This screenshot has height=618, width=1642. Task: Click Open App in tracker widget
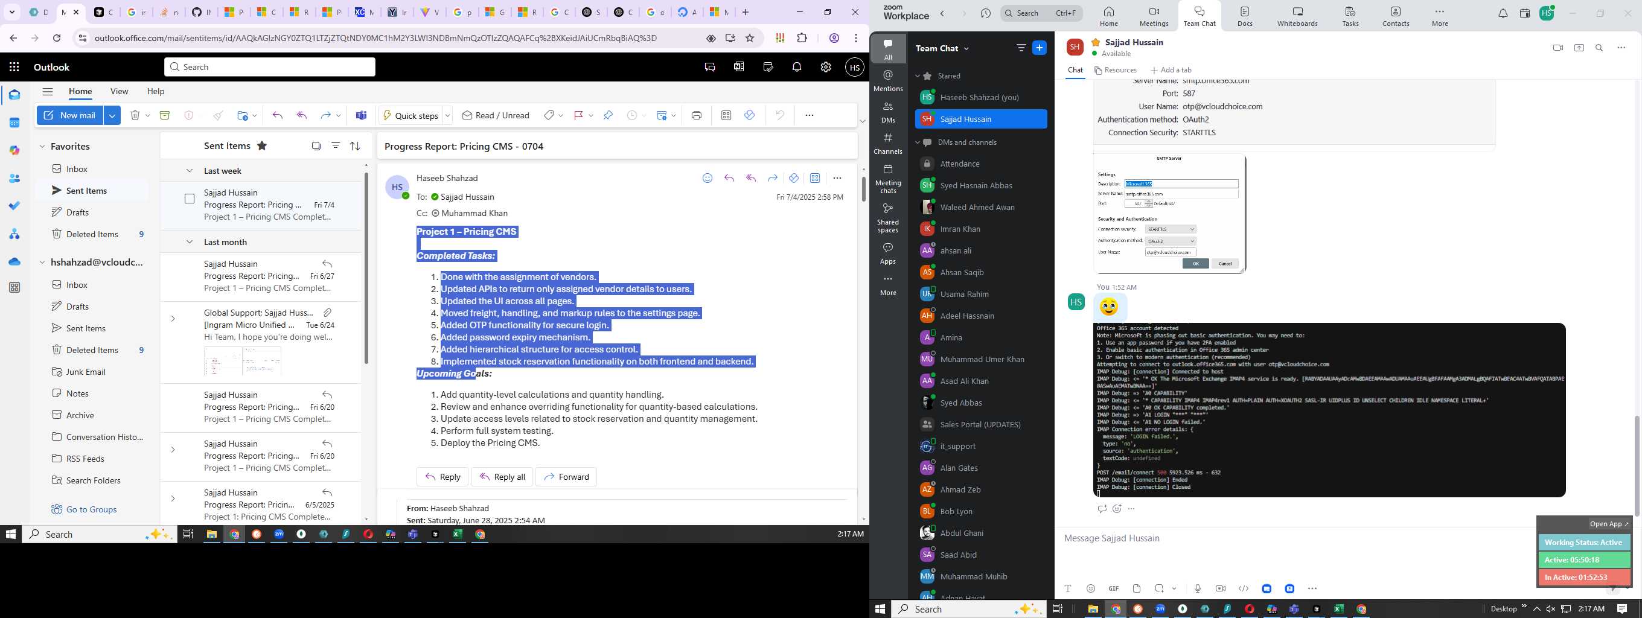[x=1609, y=524]
